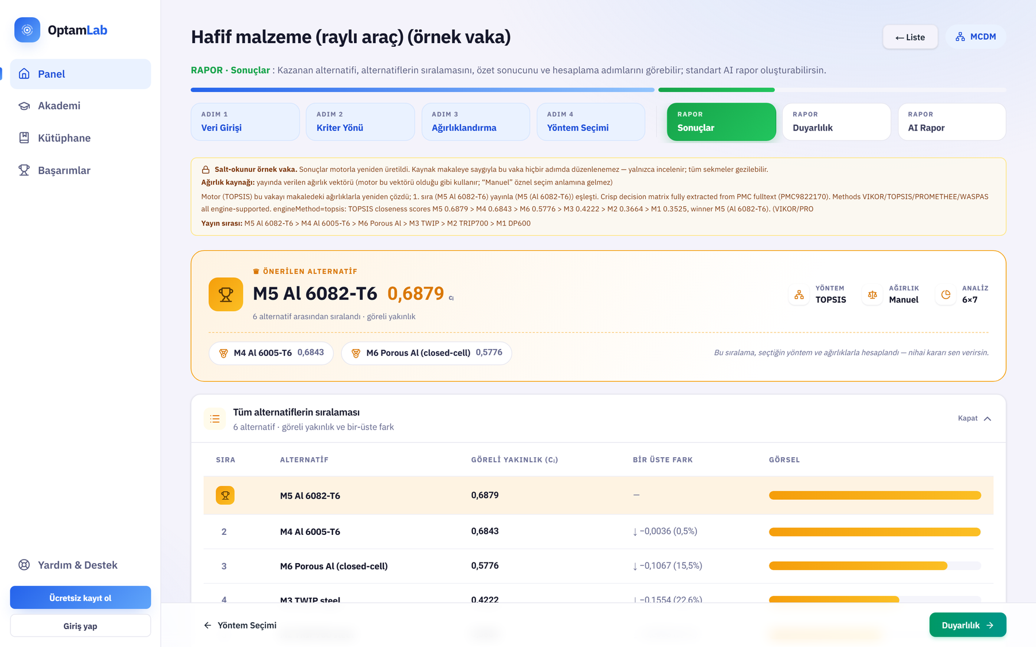Click the green Duyarlılık next button
The width and height of the screenshot is (1036, 647).
point(968,625)
